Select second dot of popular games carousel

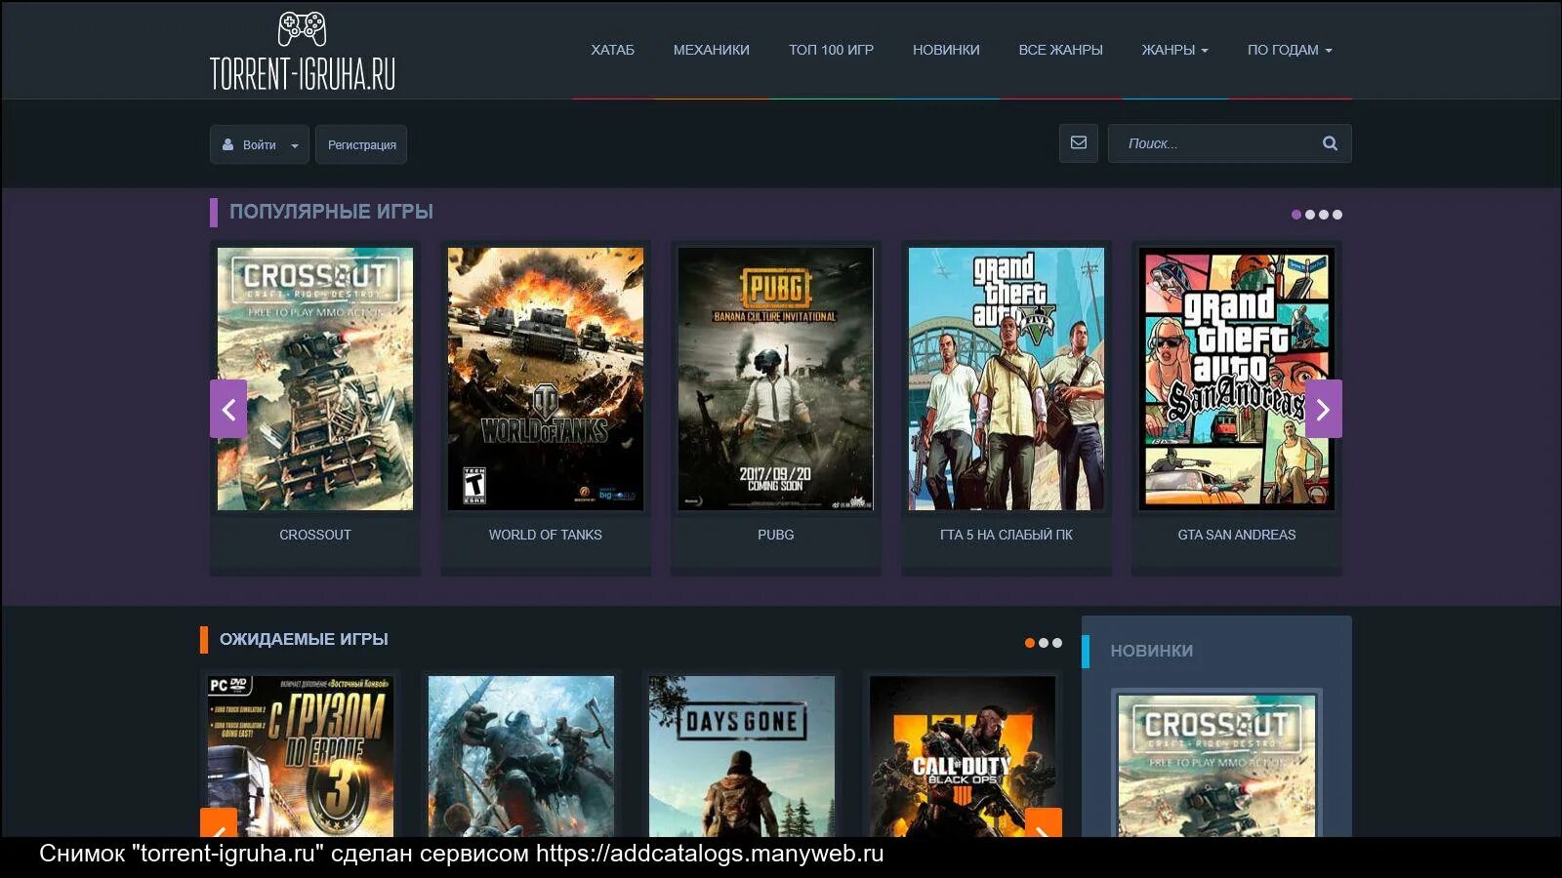tap(1310, 215)
